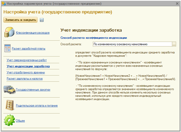Open the 'Общее' settings link

coord(20,121)
